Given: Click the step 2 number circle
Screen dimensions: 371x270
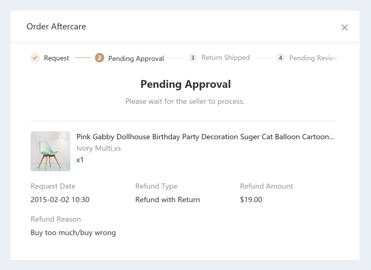Looking at the screenshot, I should (x=99, y=58).
